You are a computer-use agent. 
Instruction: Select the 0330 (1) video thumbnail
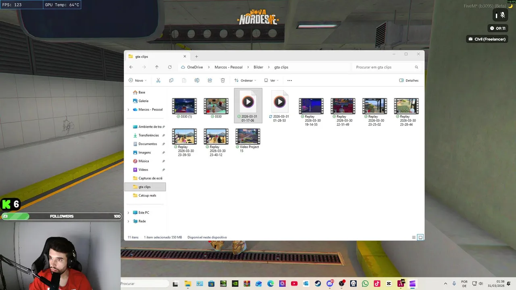click(x=184, y=106)
